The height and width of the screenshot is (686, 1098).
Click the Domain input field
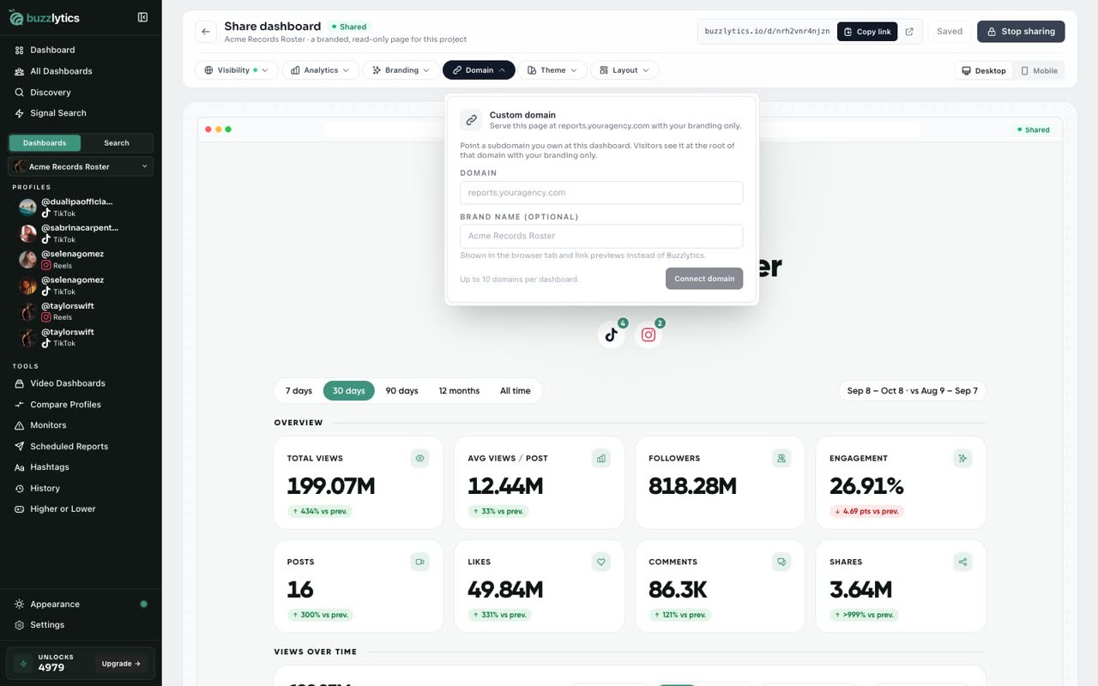click(601, 193)
